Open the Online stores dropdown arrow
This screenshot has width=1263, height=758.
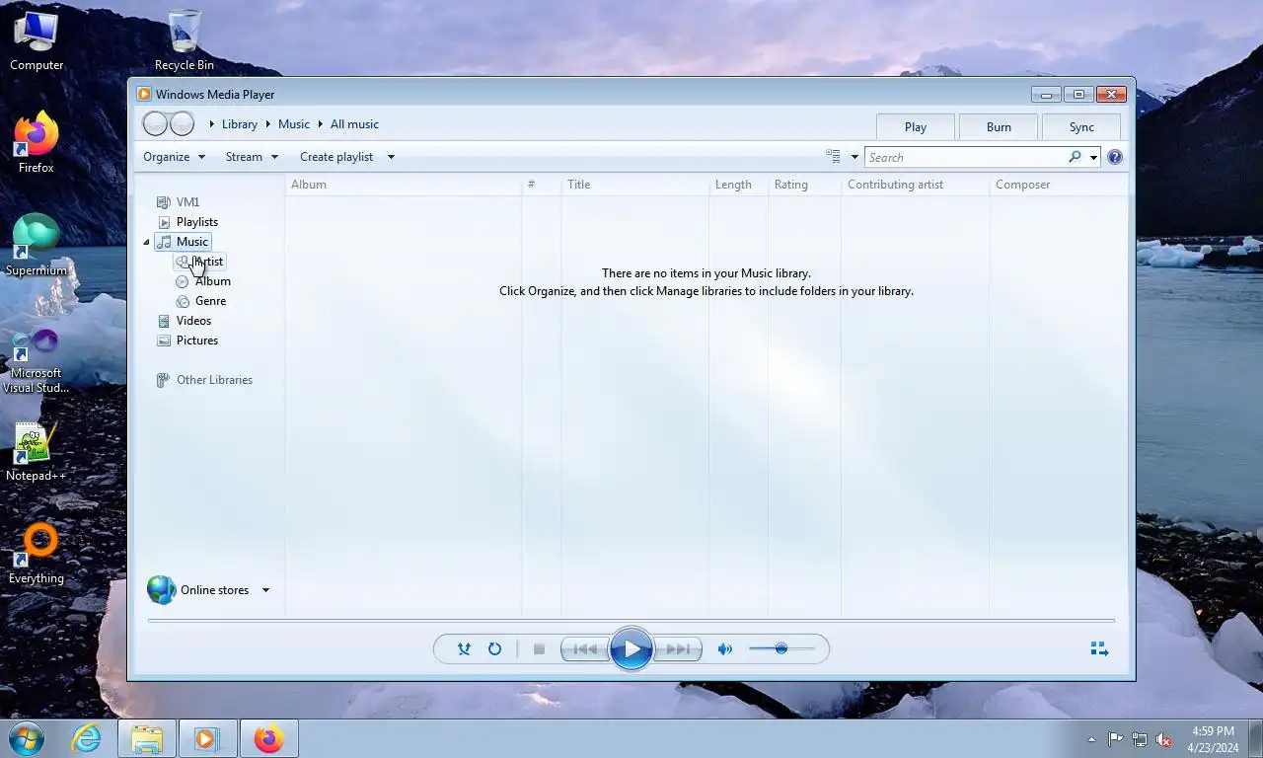point(265,590)
